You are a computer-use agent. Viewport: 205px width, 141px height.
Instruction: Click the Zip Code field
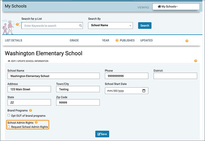click(x=78, y=102)
